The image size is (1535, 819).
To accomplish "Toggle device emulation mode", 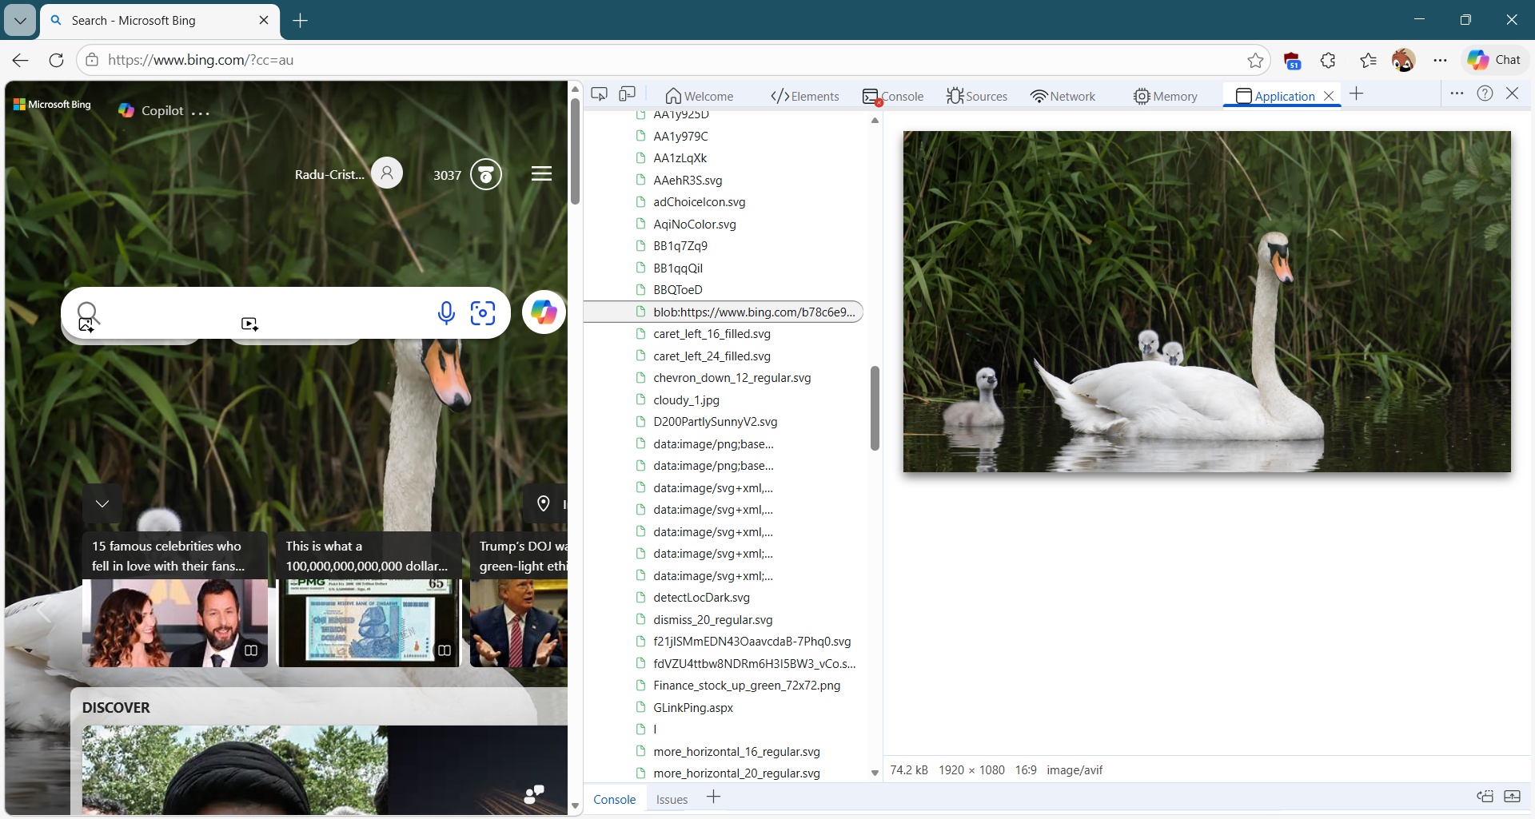I will [628, 94].
